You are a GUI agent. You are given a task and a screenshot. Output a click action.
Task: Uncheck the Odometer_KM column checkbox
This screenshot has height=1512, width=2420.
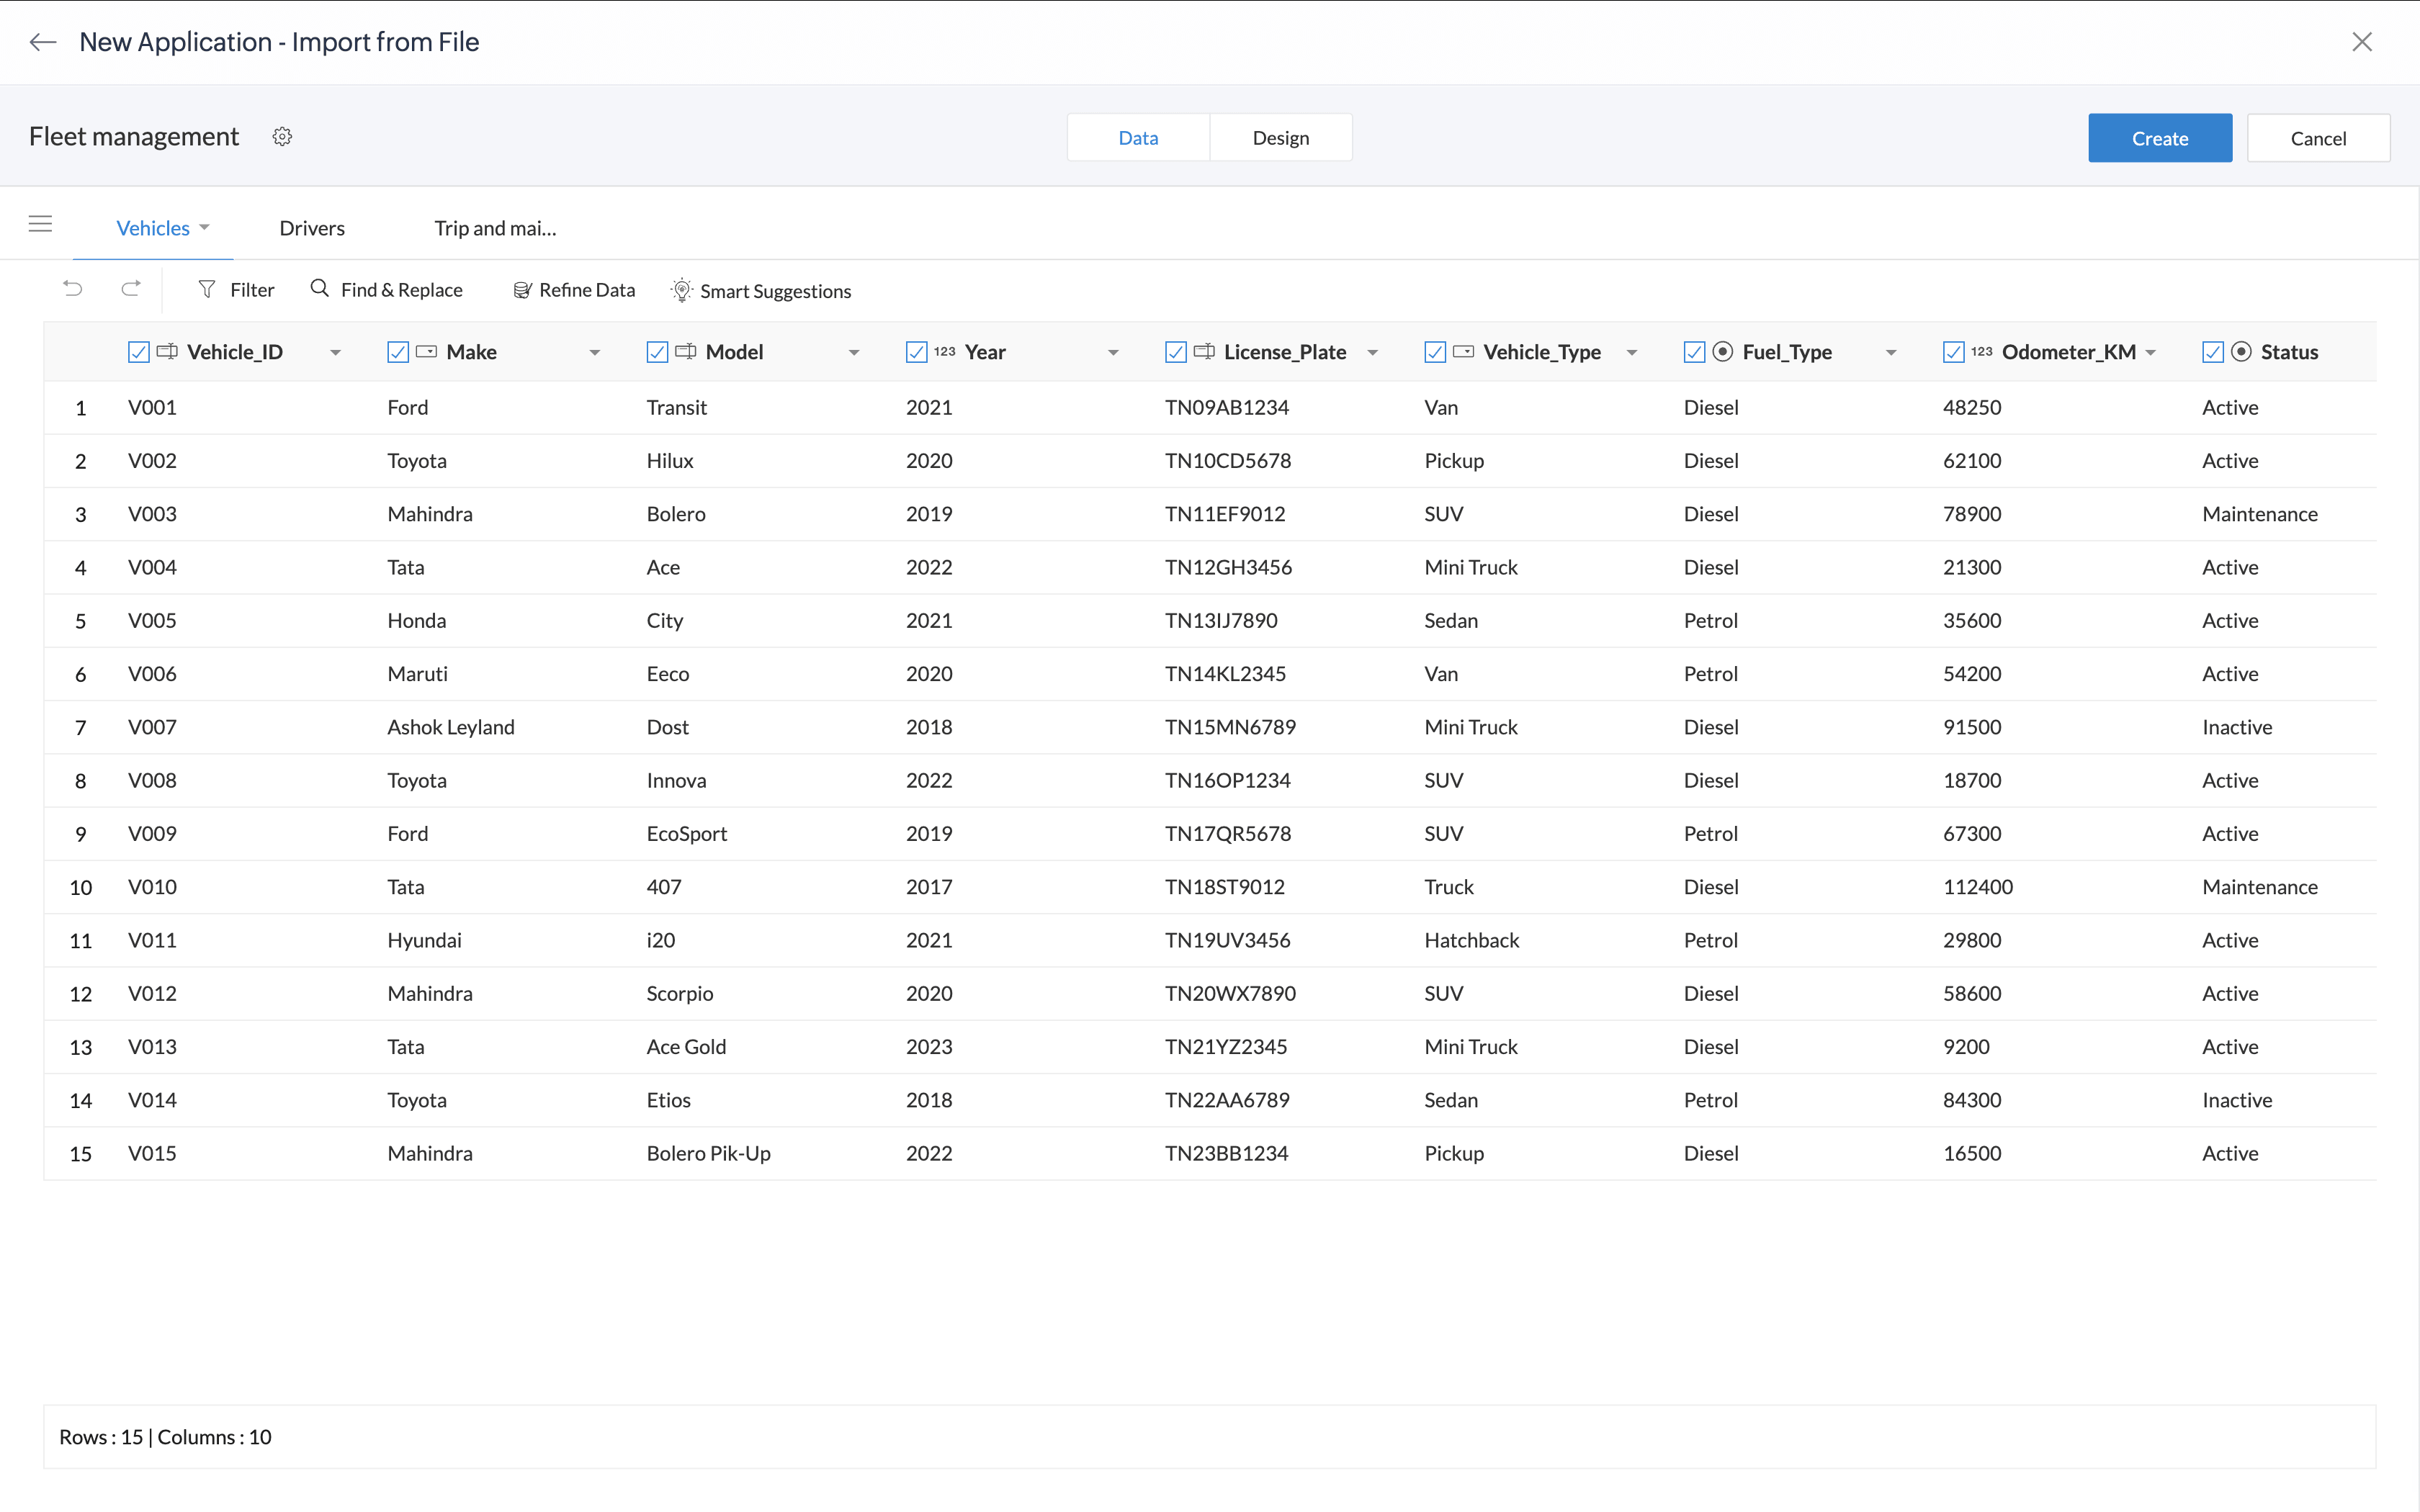[1954, 352]
